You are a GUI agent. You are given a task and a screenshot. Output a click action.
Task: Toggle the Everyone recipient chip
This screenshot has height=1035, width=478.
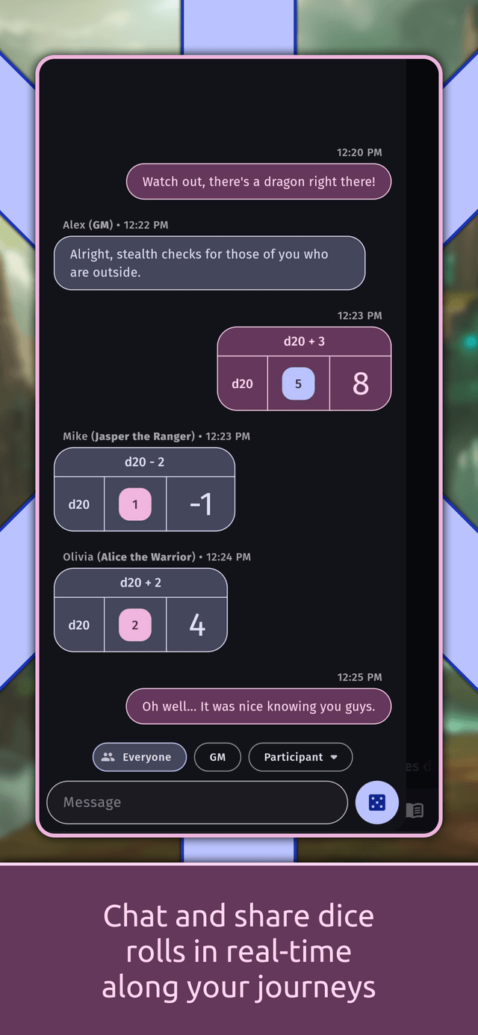coord(140,757)
